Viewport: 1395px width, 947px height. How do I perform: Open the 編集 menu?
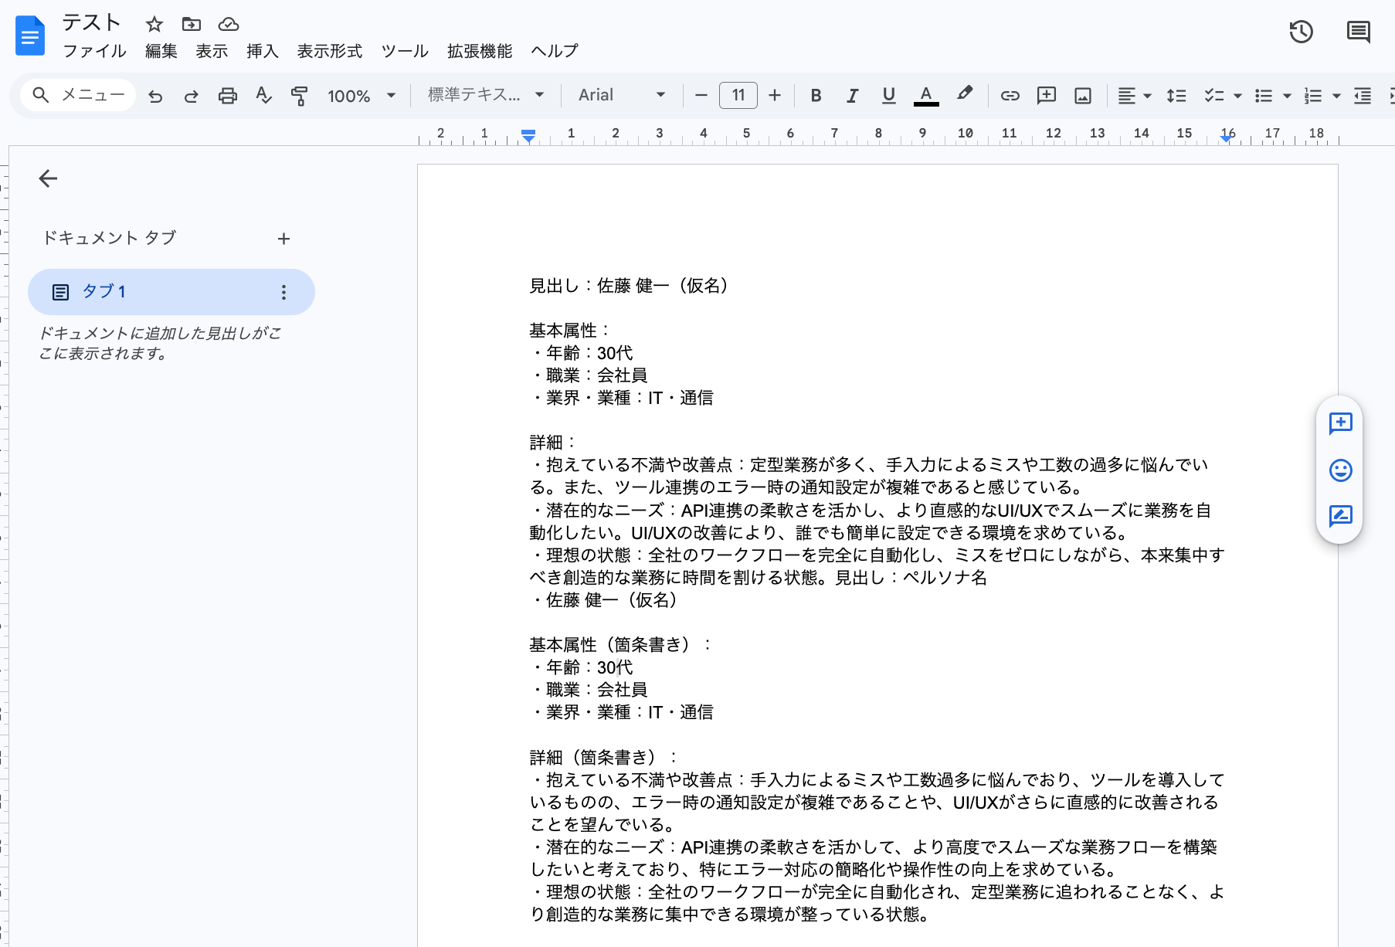pos(161,51)
